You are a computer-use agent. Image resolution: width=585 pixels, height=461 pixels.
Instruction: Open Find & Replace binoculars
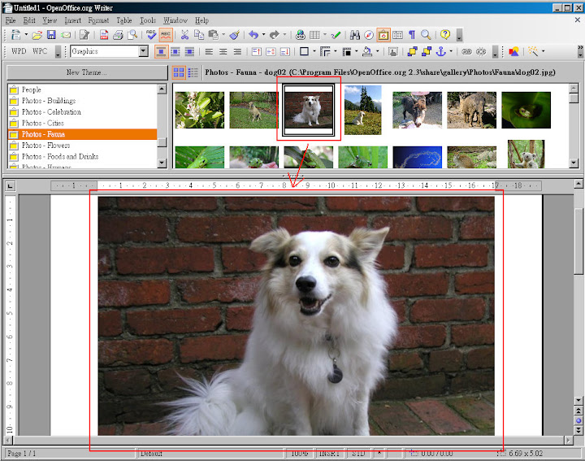coord(355,35)
